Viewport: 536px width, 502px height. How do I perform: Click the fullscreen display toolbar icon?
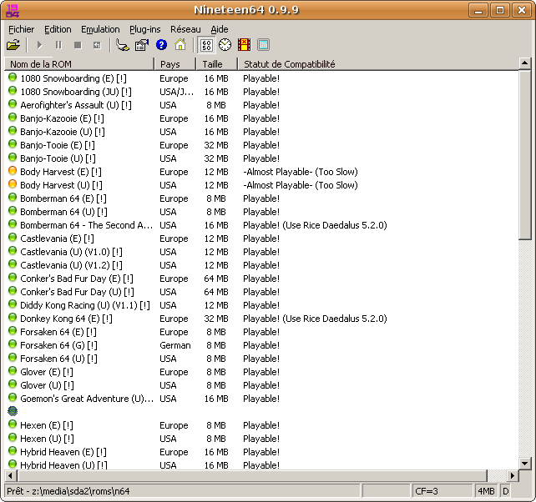click(263, 45)
